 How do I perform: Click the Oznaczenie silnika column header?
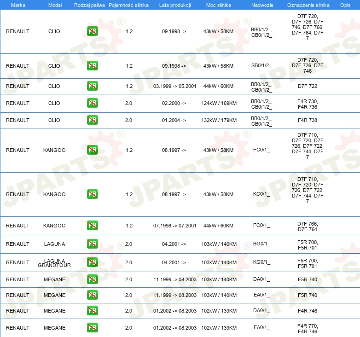(x=308, y=5)
